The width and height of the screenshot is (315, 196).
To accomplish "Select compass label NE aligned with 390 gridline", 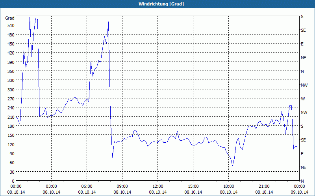I will (x=303, y=58).
